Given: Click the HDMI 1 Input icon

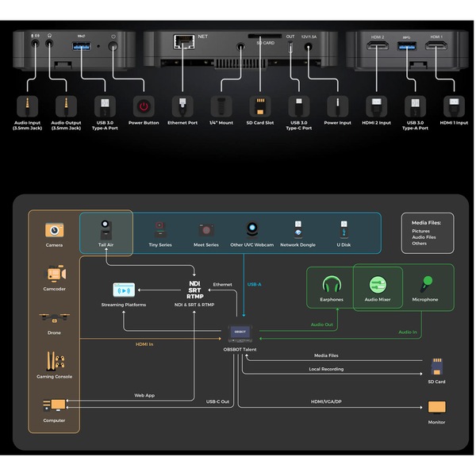Looking at the screenshot, I should (x=454, y=106).
